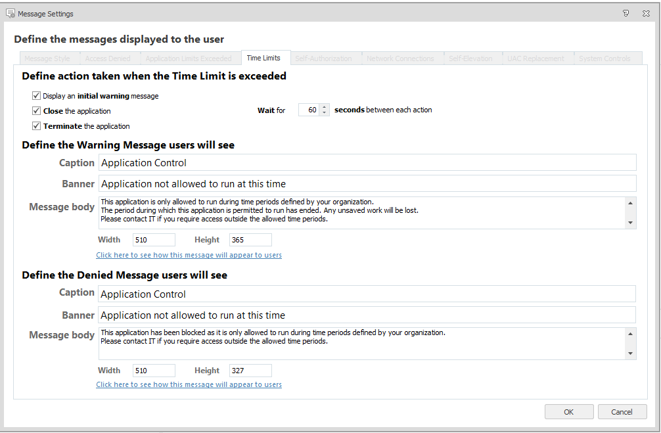Switch to the Message Style tab
Screen dimensions: 661x433
[47, 58]
